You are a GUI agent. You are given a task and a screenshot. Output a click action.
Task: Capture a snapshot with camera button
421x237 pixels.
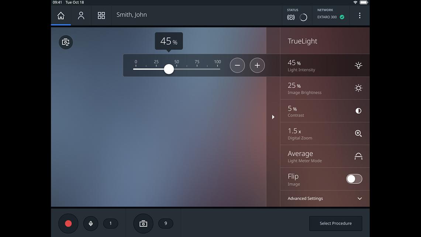143,223
